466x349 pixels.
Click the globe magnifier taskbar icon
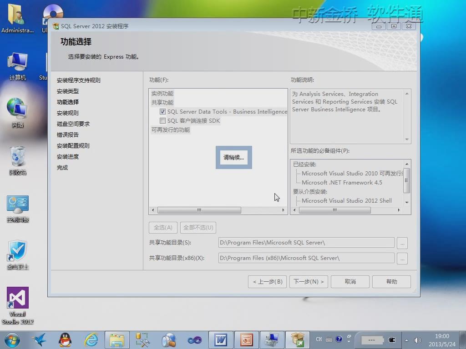[x=168, y=340]
